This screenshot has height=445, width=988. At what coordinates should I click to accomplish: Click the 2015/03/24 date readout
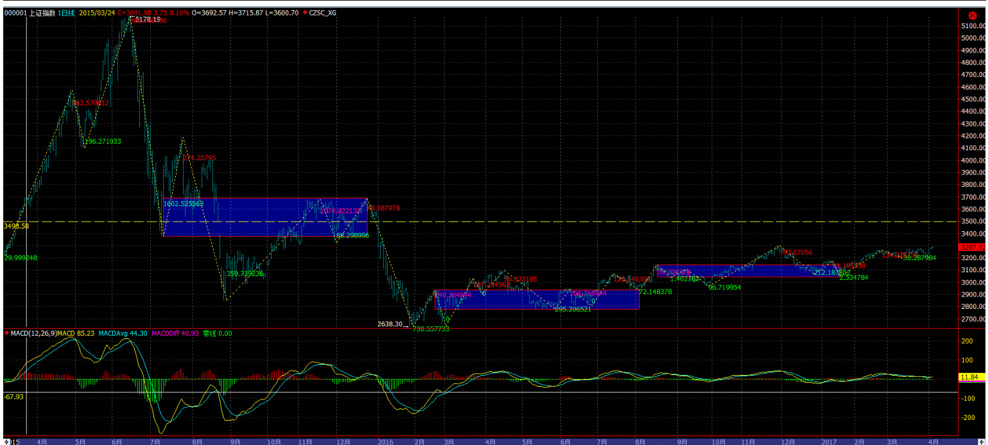point(96,13)
